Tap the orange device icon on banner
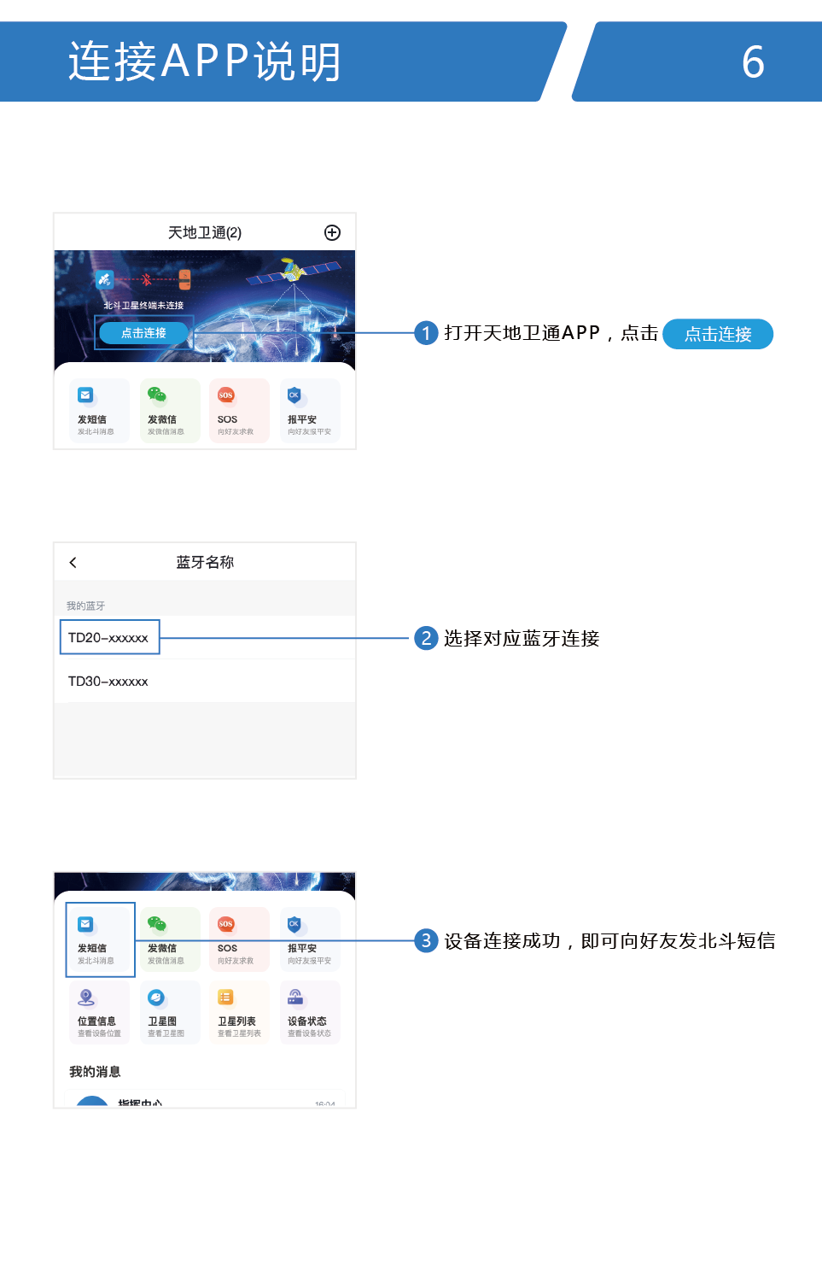 coord(184,279)
